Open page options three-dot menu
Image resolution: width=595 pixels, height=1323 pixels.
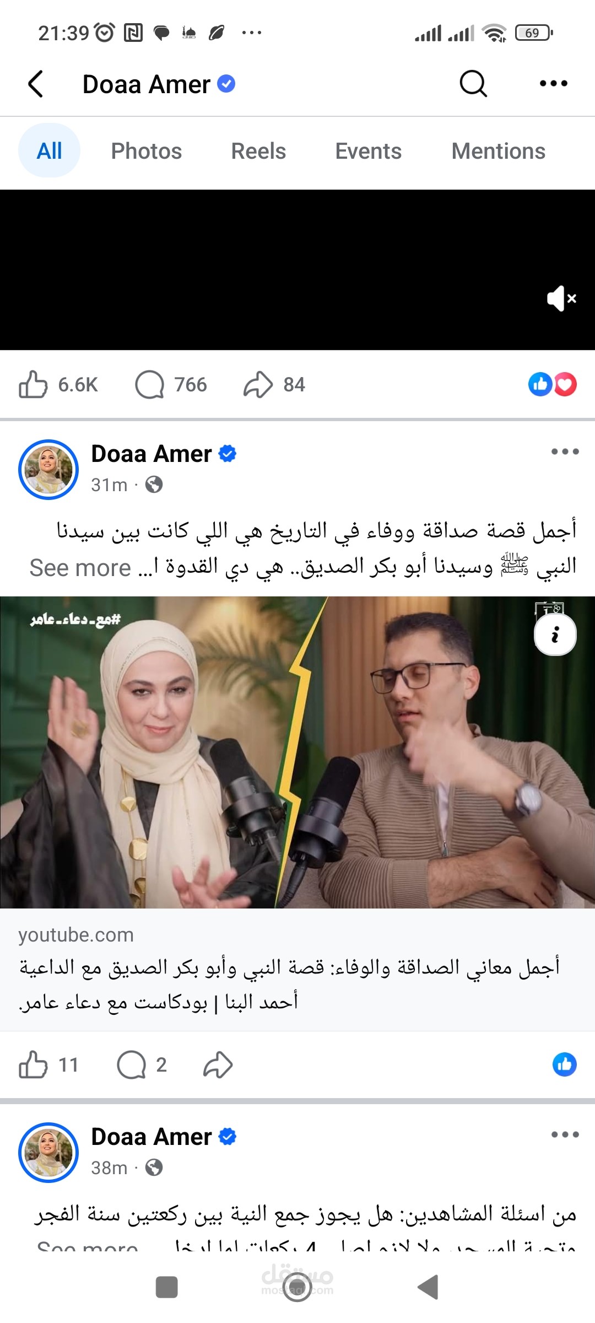[x=553, y=84]
